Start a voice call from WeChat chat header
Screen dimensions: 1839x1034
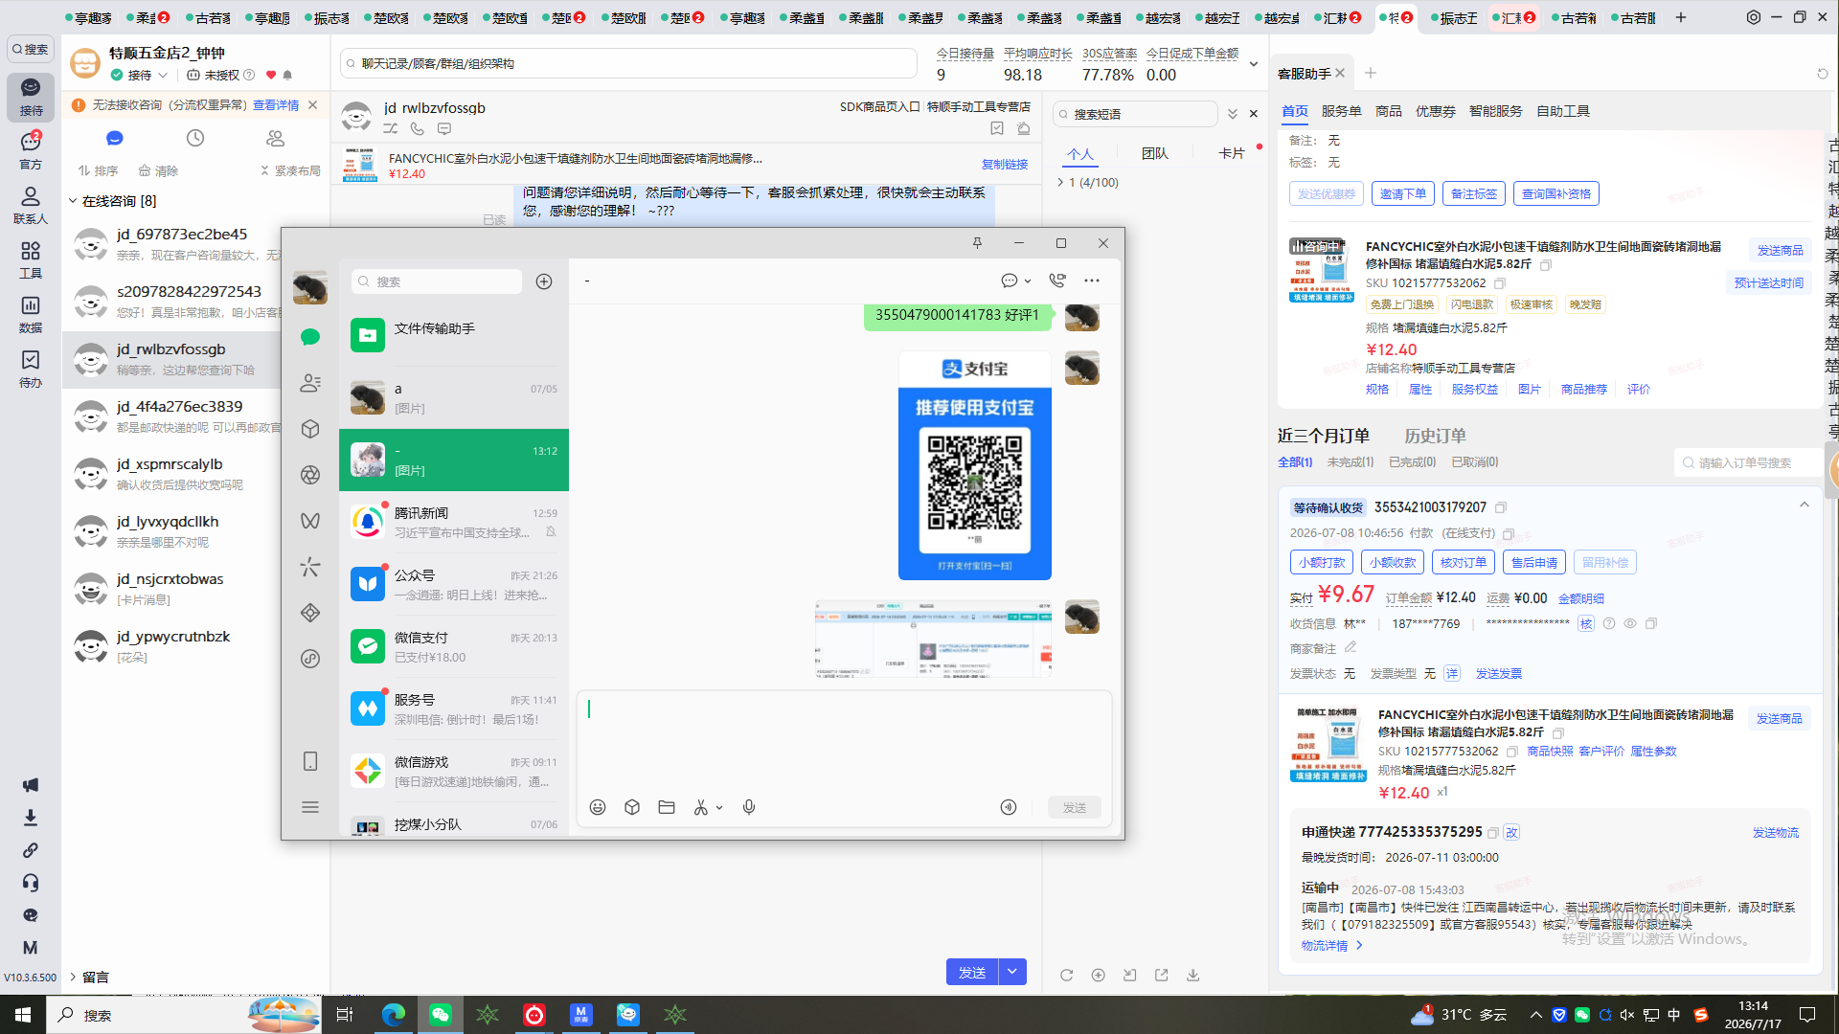[x=1057, y=281]
